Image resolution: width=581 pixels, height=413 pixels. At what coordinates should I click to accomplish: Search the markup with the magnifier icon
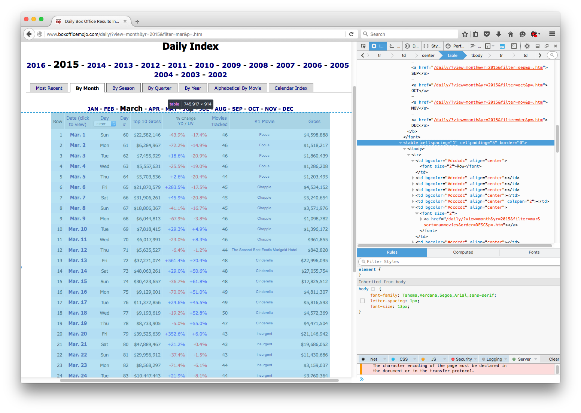click(552, 55)
